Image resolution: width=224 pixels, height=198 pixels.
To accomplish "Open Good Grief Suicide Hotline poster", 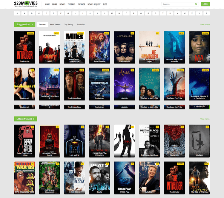I will pyautogui.click(x=24, y=141).
